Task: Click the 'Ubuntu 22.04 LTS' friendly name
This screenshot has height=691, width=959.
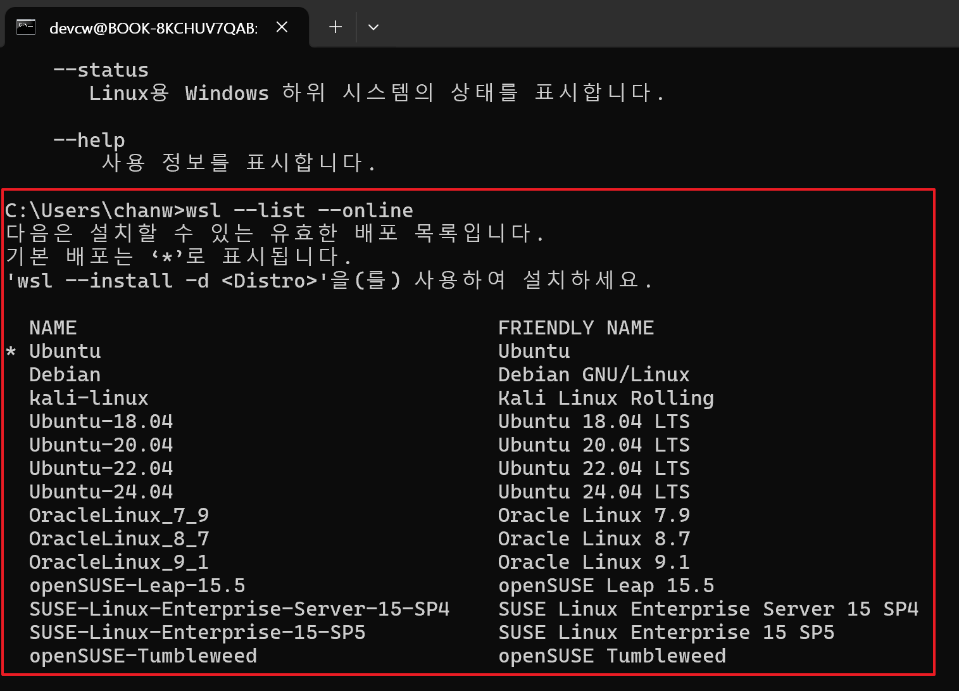Action: 594,468
